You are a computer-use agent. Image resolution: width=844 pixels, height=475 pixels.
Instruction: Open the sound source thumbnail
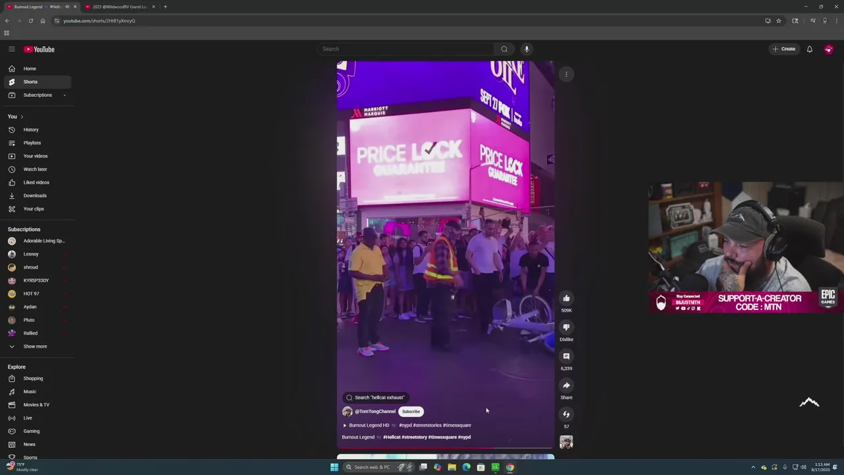pyautogui.click(x=566, y=442)
